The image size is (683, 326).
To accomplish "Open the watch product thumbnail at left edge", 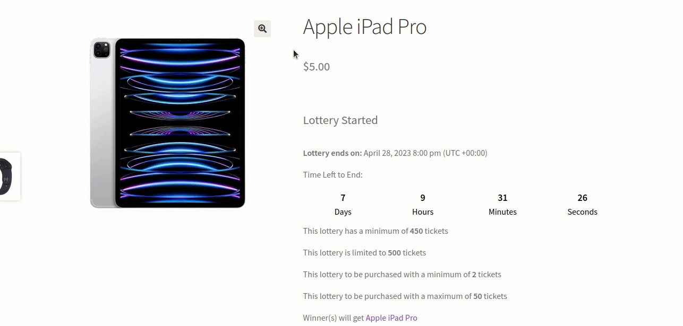I will click(9, 177).
